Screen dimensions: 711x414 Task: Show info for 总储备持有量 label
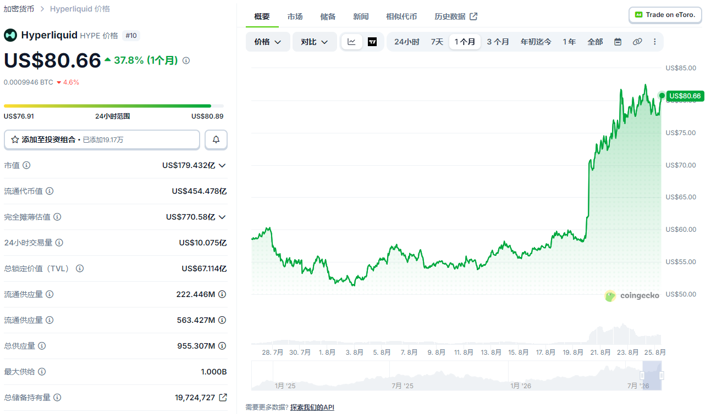(57, 398)
